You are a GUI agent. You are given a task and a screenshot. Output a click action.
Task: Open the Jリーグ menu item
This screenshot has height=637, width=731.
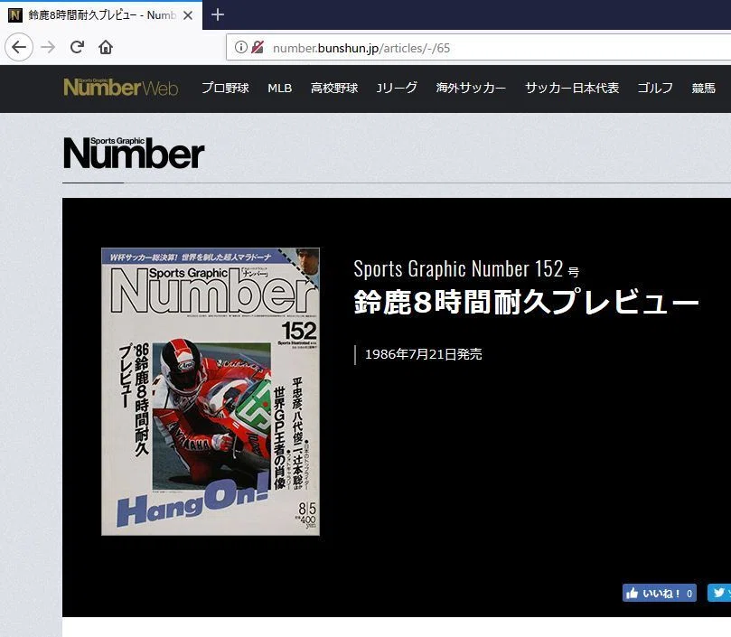click(397, 88)
